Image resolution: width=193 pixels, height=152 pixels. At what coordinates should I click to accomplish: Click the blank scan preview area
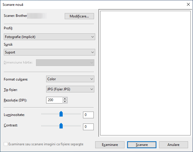tap(145, 73)
